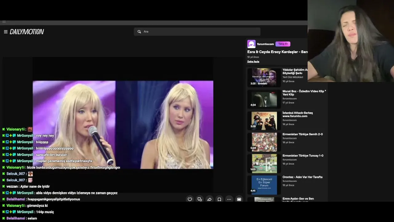Click the 'biiipppp' chat message

point(42,142)
